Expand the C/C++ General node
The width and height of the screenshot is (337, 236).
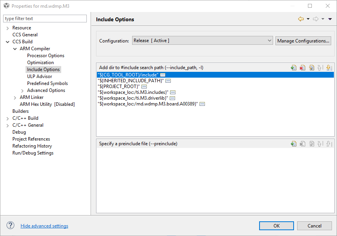coord(8,125)
